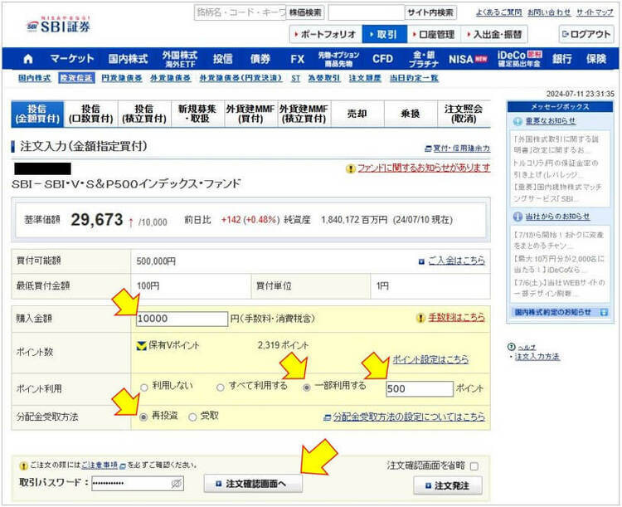
Task: Open 国内株式 in blue navigation bar
Action: [128, 59]
